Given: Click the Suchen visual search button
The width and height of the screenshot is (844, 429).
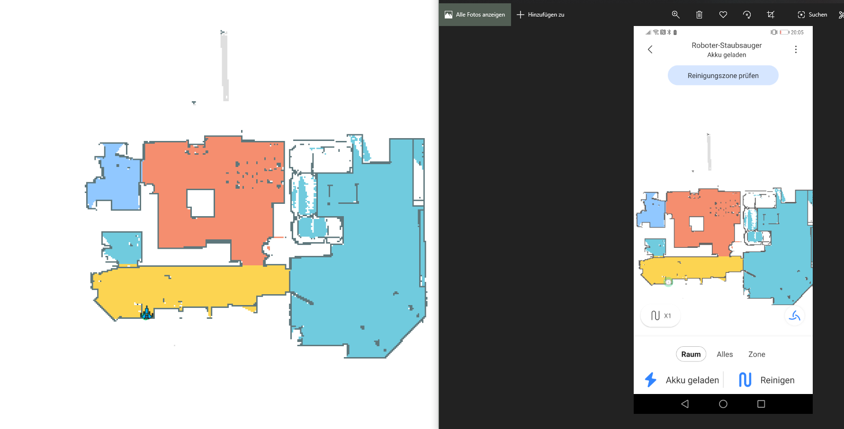Looking at the screenshot, I should (812, 15).
